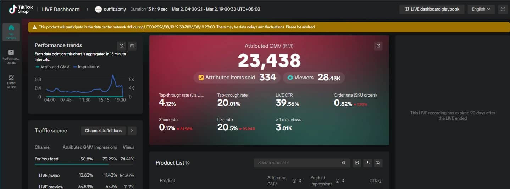Viewport: 510px width, 189px height.
Task: Click the Share rate 0.17% metric
Action: point(176,125)
